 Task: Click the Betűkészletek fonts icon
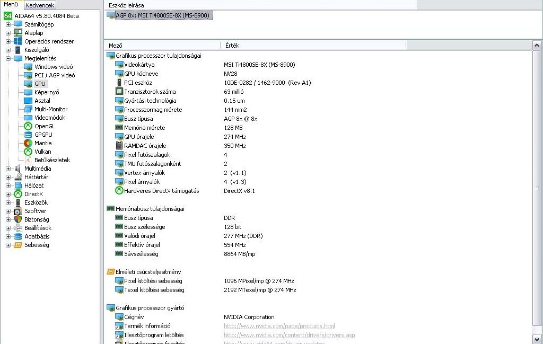point(28,160)
